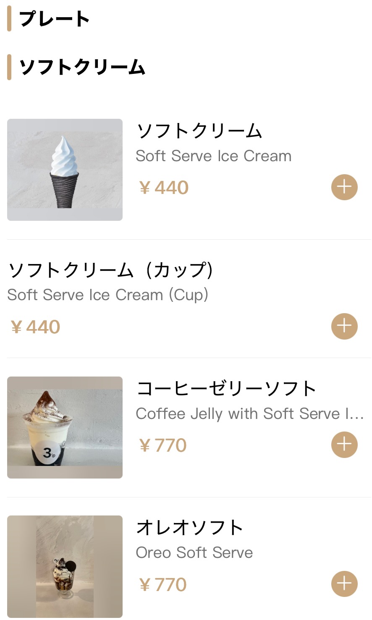This screenshot has height=620, width=372.
Task: Click the ¥440 price of the cup soft serve
Action: (35, 327)
